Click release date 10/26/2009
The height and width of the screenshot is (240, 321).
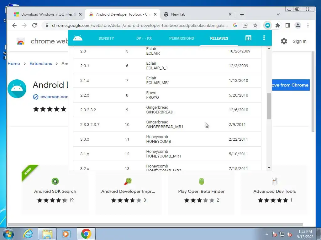tap(239, 51)
